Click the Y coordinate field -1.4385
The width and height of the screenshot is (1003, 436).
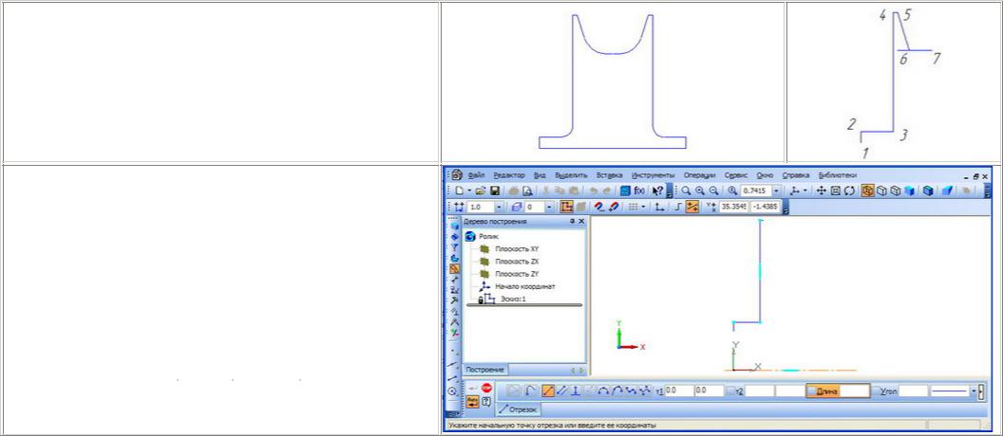point(765,207)
